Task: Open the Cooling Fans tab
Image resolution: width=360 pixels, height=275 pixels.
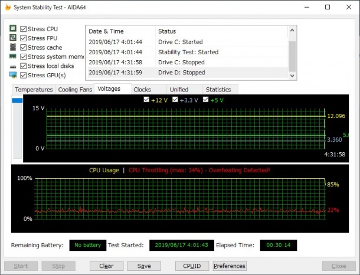Action: tap(74, 90)
